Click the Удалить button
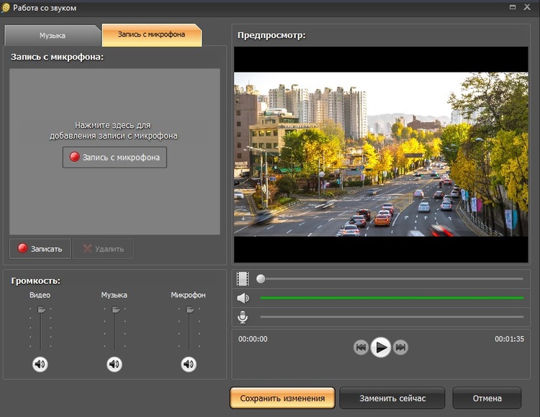 [x=103, y=249]
